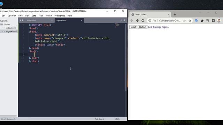Click the Line 9, Column 5 status text

pyautogui.click(x=8, y=119)
